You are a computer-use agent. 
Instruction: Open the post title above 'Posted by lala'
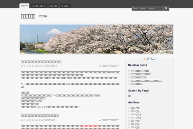[x=40, y=115]
